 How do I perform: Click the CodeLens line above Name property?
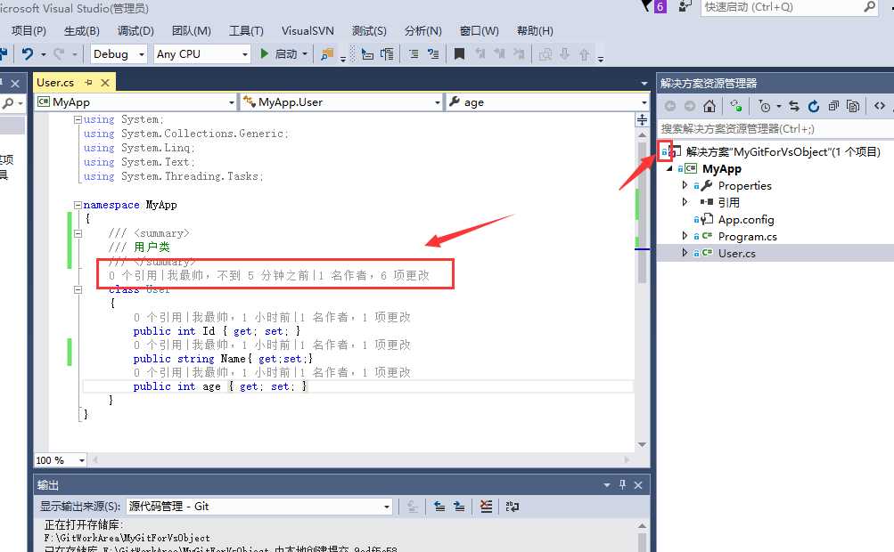pyautogui.click(x=272, y=345)
